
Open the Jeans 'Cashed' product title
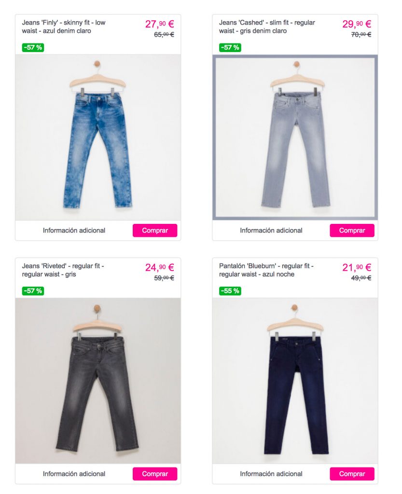[267, 27]
